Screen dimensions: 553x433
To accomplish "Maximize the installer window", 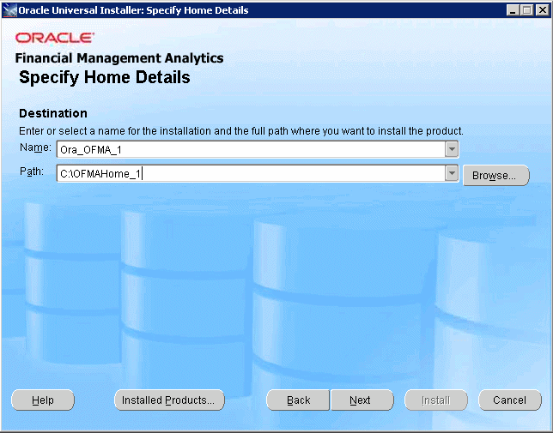I will [526, 10].
